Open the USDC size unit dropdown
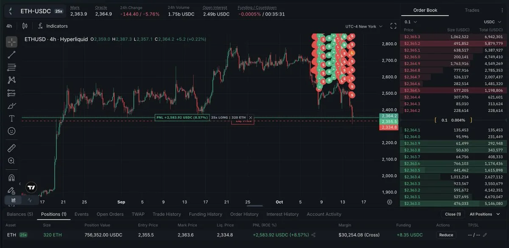The width and height of the screenshot is (509, 248). (x=492, y=22)
